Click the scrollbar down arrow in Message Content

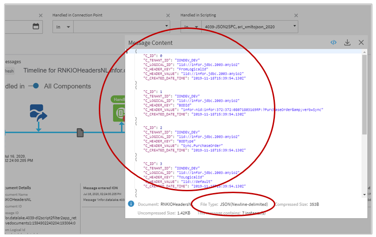364,194
